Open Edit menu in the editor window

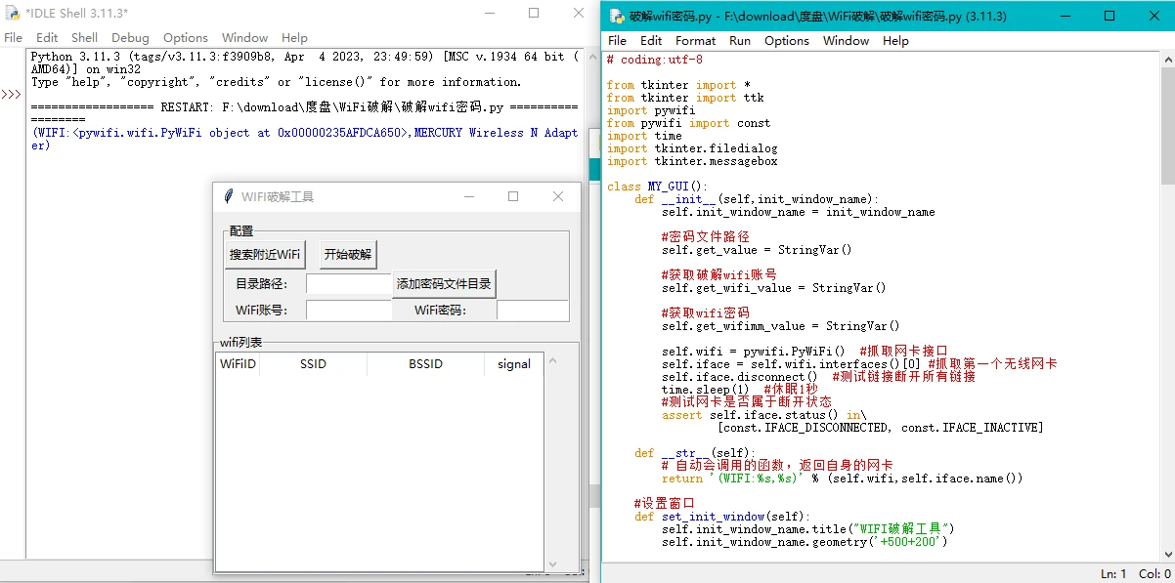(x=651, y=41)
